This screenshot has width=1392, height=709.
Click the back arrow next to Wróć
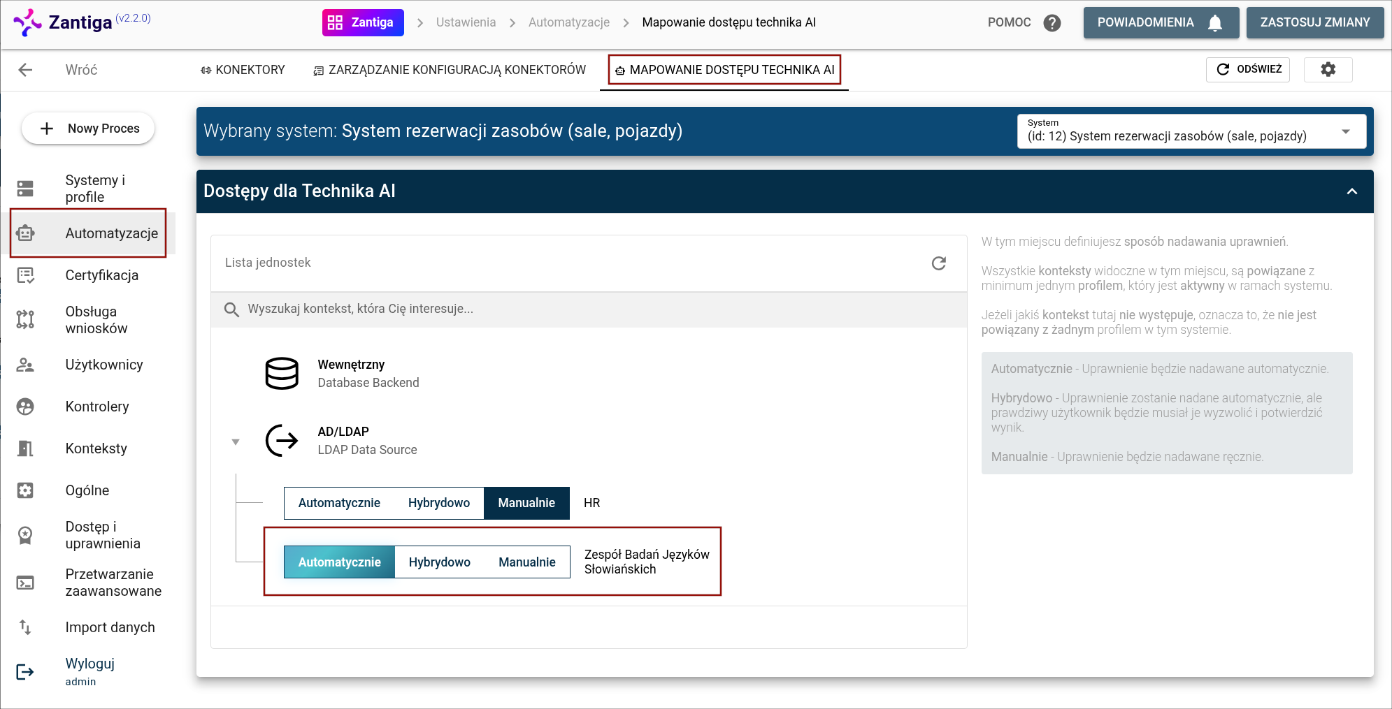[26, 70]
